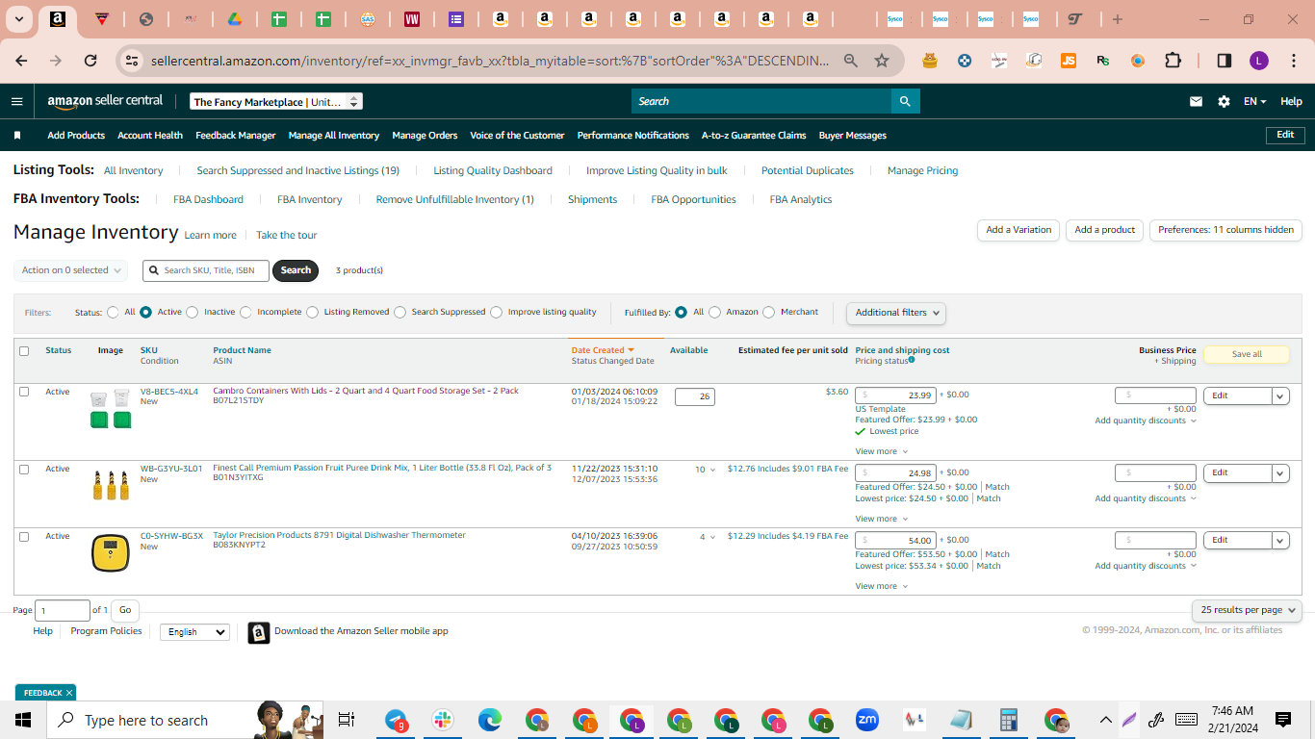Click the zoom magnifier in address bar
1315x739 pixels.
851,61
